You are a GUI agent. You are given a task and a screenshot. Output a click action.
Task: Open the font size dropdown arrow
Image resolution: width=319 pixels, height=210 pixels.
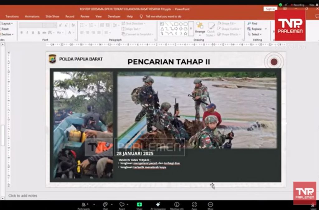pos(55,25)
